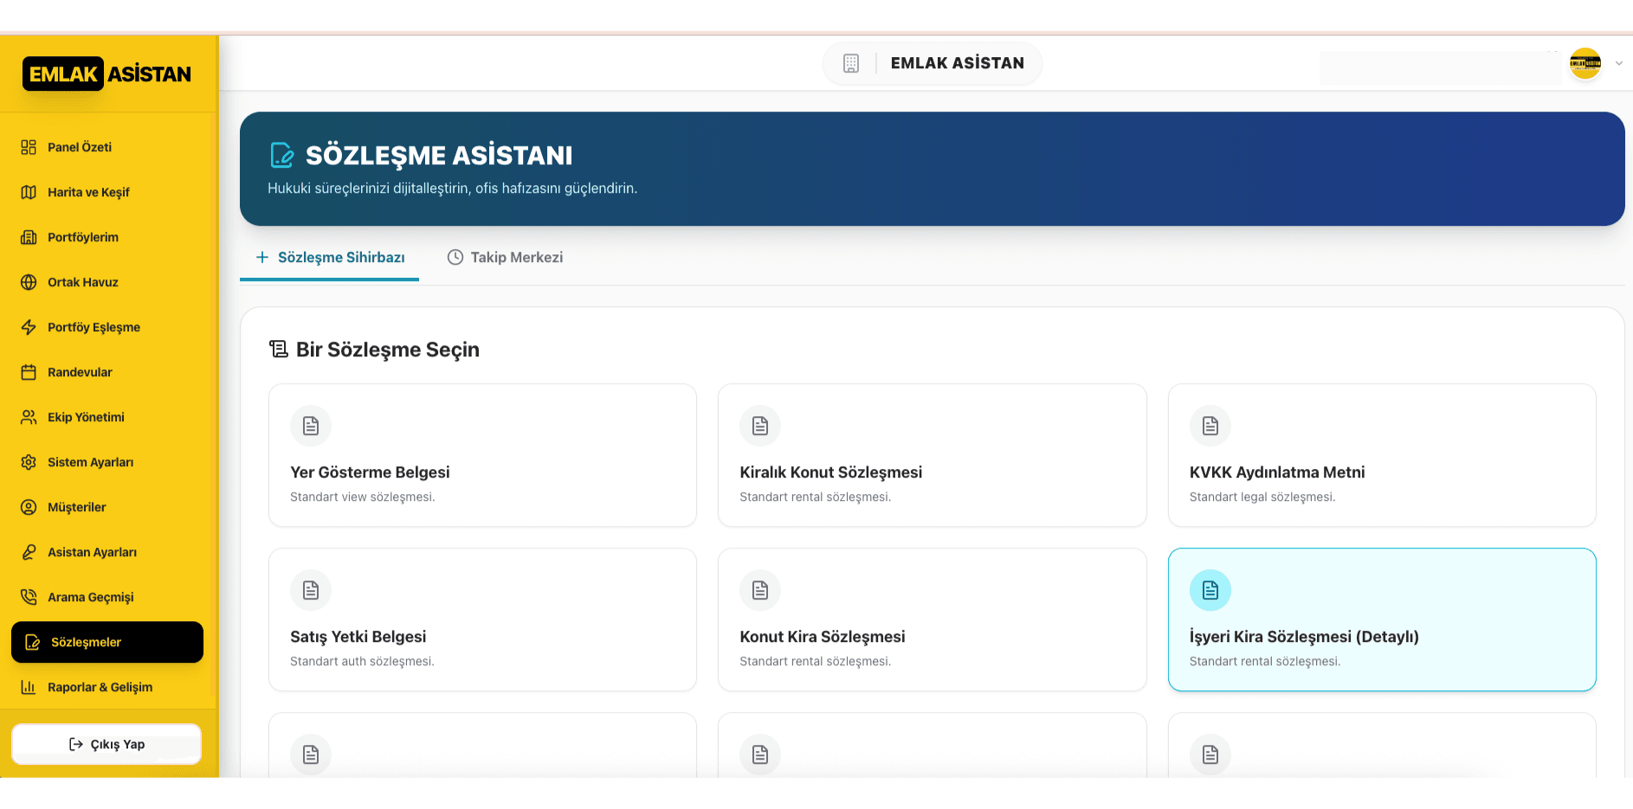Switch to the Takip Merkezi tab
The height and width of the screenshot is (809, 1633).
(x=505, y=258)
